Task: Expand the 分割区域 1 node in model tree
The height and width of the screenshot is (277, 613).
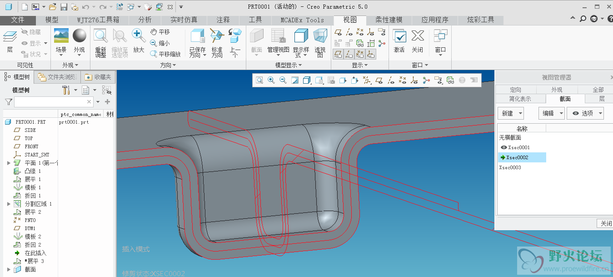Action: click(9, 204)
